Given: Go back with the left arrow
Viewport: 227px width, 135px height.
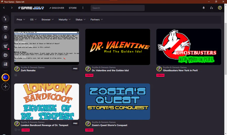Looking at the screenshot, I should pyautogui.click(x=4, y=8).
